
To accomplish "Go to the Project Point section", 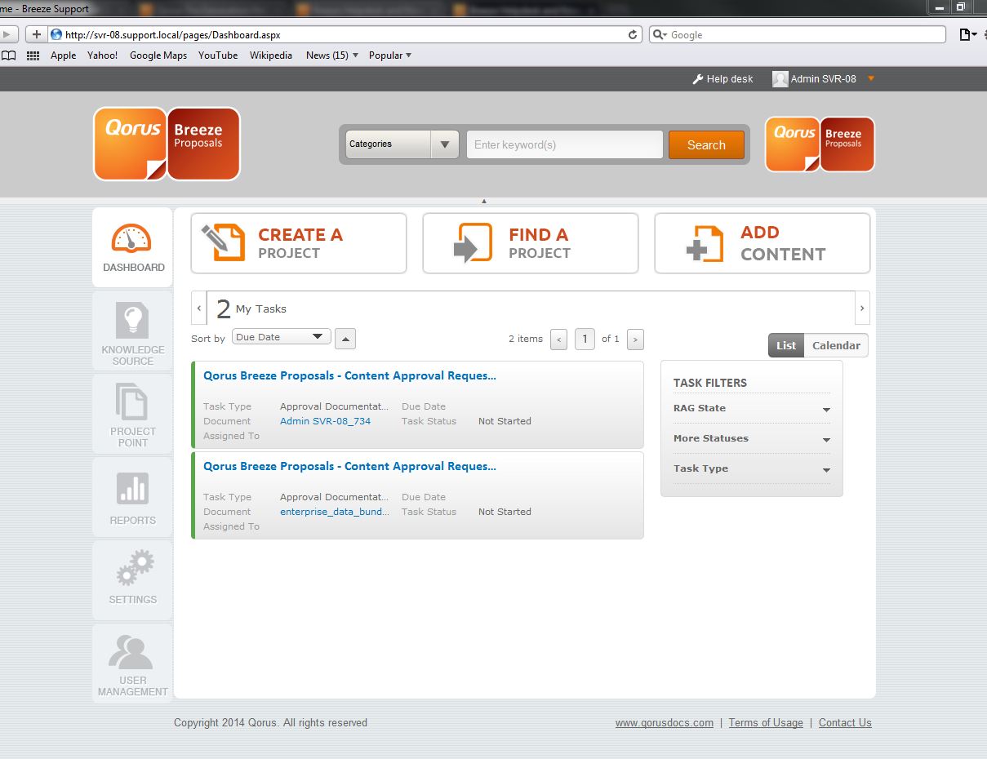I will pos(133,413).
